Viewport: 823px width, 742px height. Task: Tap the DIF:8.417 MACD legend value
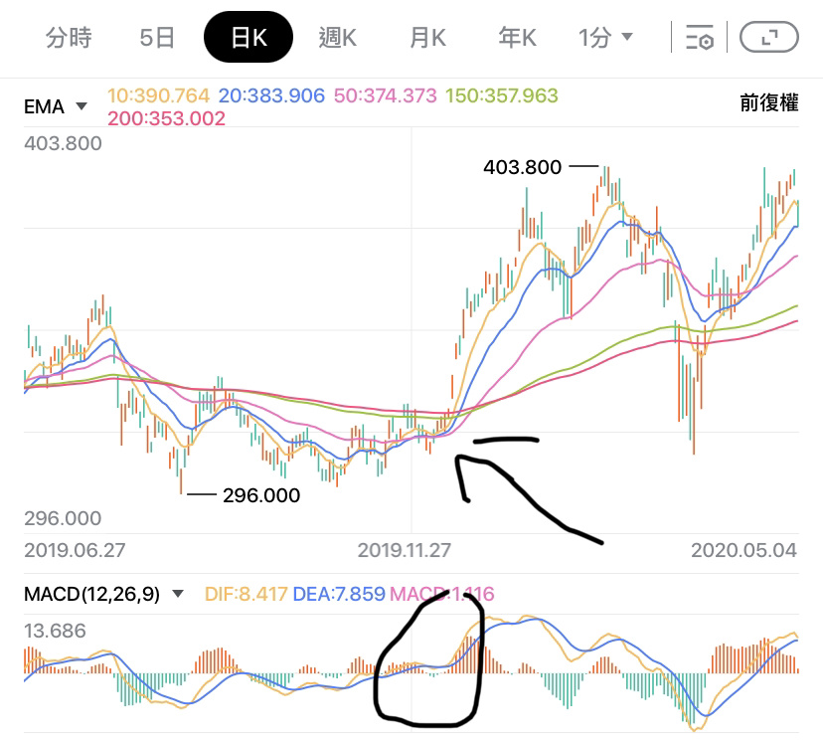pos(246,594)
